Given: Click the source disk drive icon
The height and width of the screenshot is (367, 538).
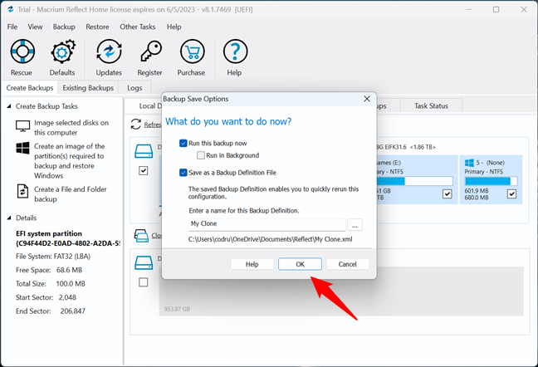Looking at the screenshot, I should 144,151.
